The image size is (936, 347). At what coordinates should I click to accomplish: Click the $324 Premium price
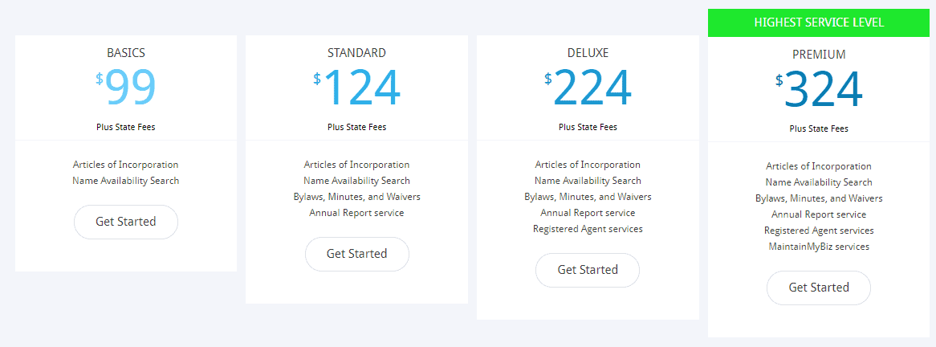(819, 89)
